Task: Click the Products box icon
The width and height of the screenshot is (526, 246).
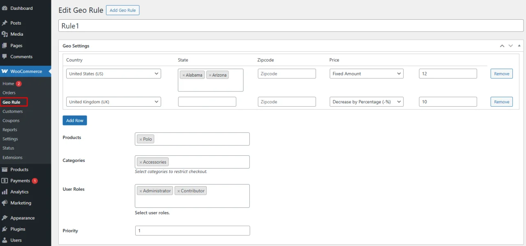Action: tap(5, 169)
